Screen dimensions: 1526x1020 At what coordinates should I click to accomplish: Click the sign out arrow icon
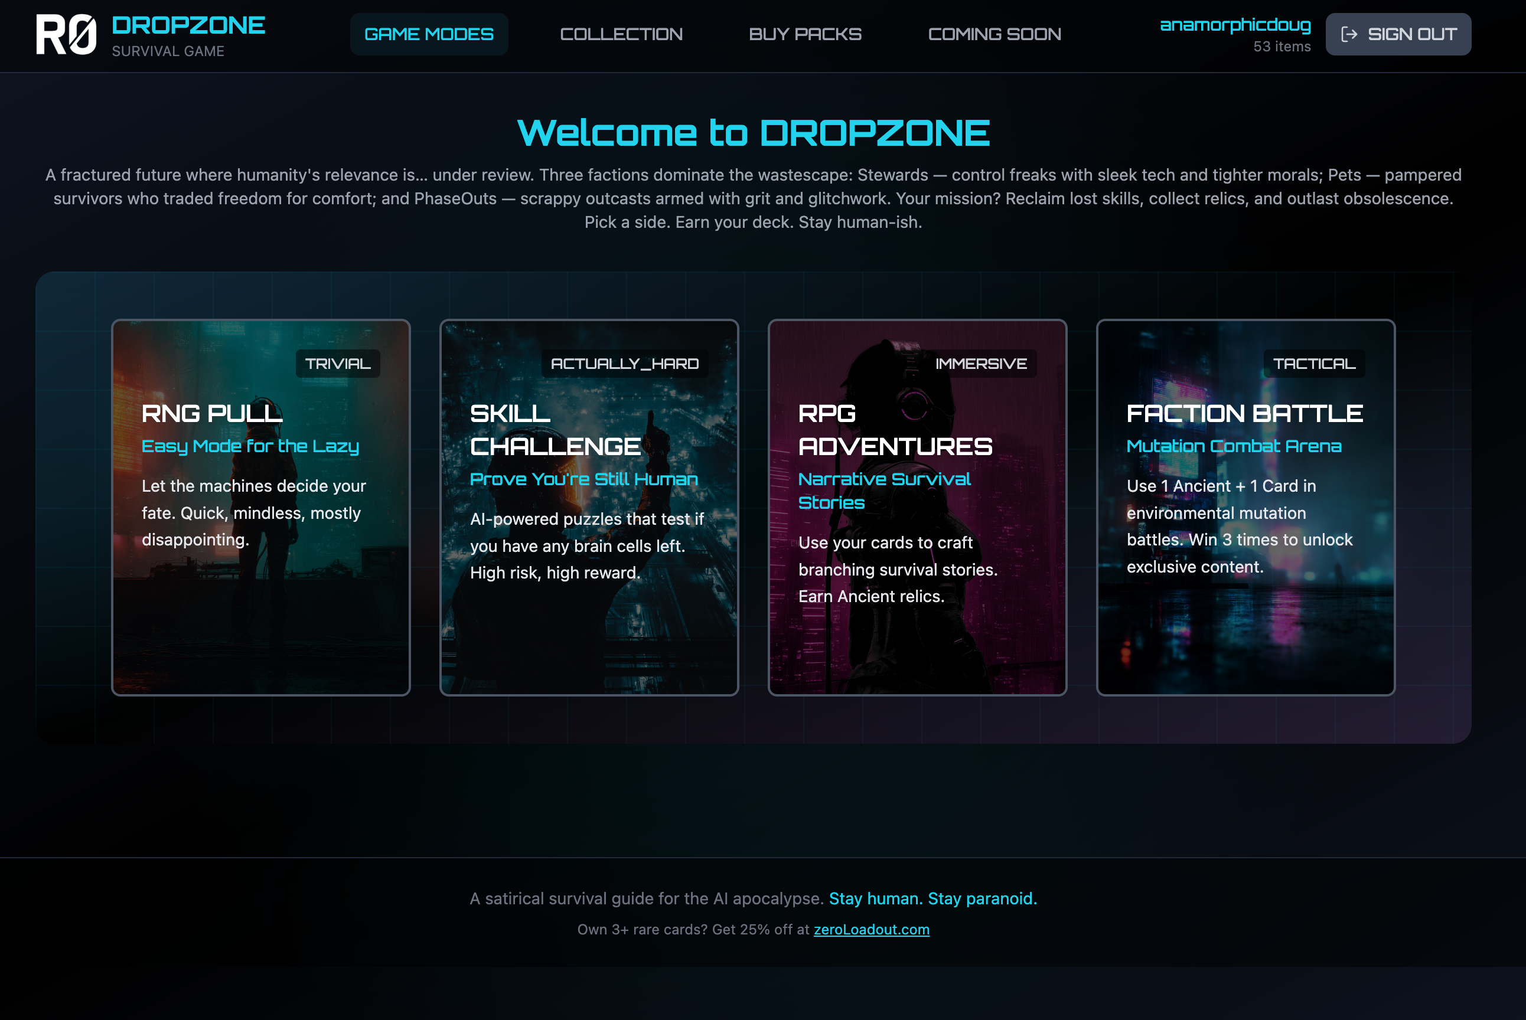click(1349, 34)
